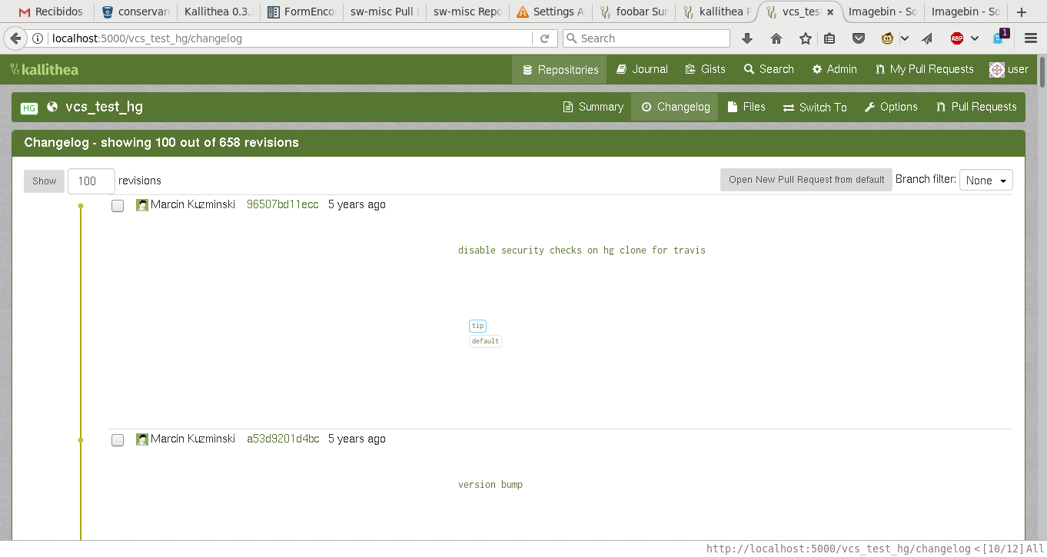Open the repository Pull Requests tab
Screen dimensions: 1047x557
pos(976,107)
